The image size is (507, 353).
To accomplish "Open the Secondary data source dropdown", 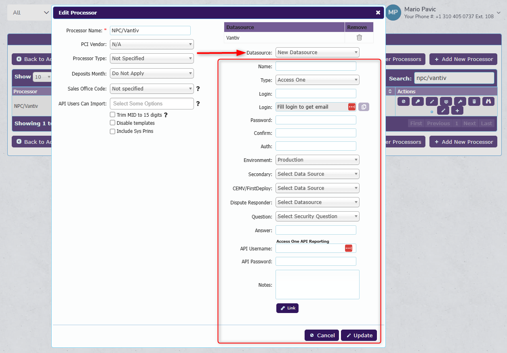I will click(x=318, y=174).
